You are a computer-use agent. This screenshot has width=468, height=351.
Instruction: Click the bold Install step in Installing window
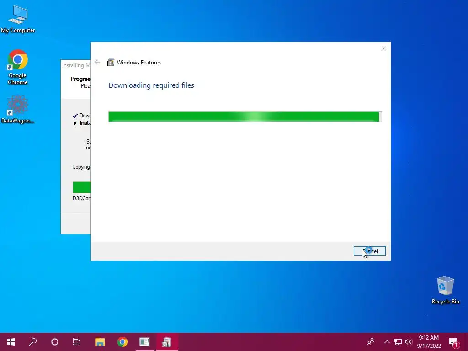coord(82,123)
